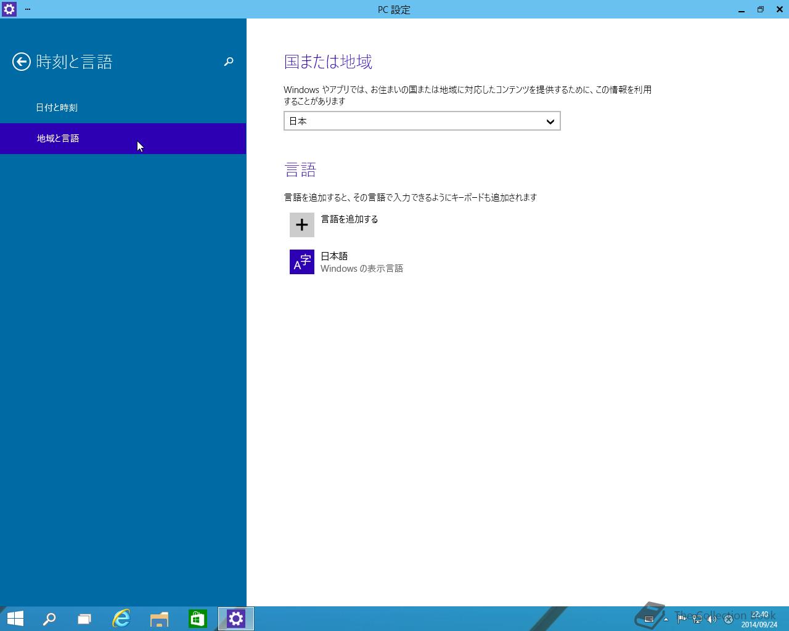Open search with the magnifier in settings panel
This screenshot has height=631, width=789.
229,62
